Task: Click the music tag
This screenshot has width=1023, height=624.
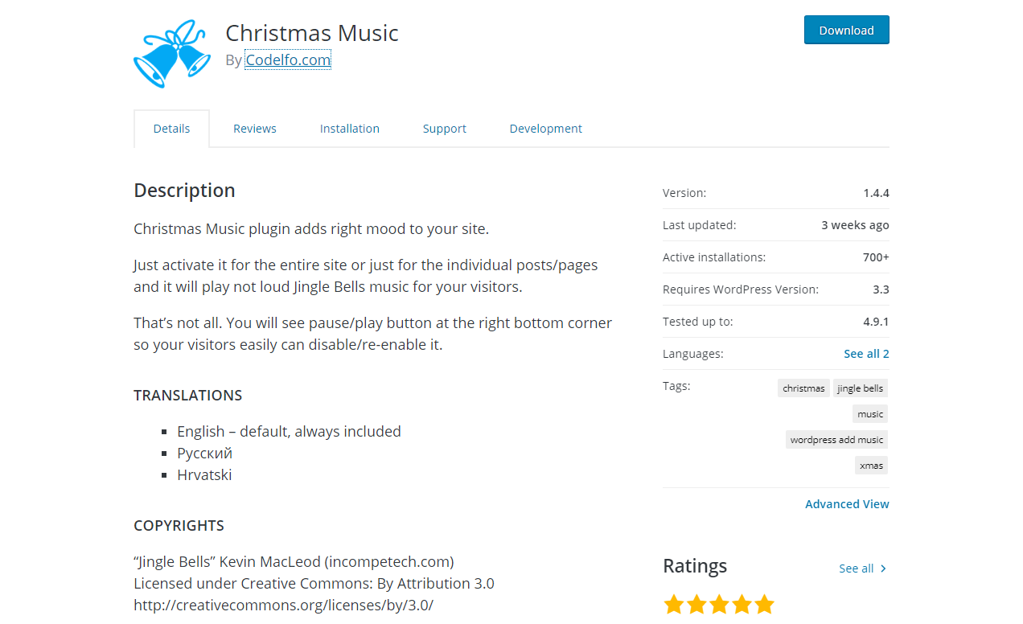Action: coord(870,414)
